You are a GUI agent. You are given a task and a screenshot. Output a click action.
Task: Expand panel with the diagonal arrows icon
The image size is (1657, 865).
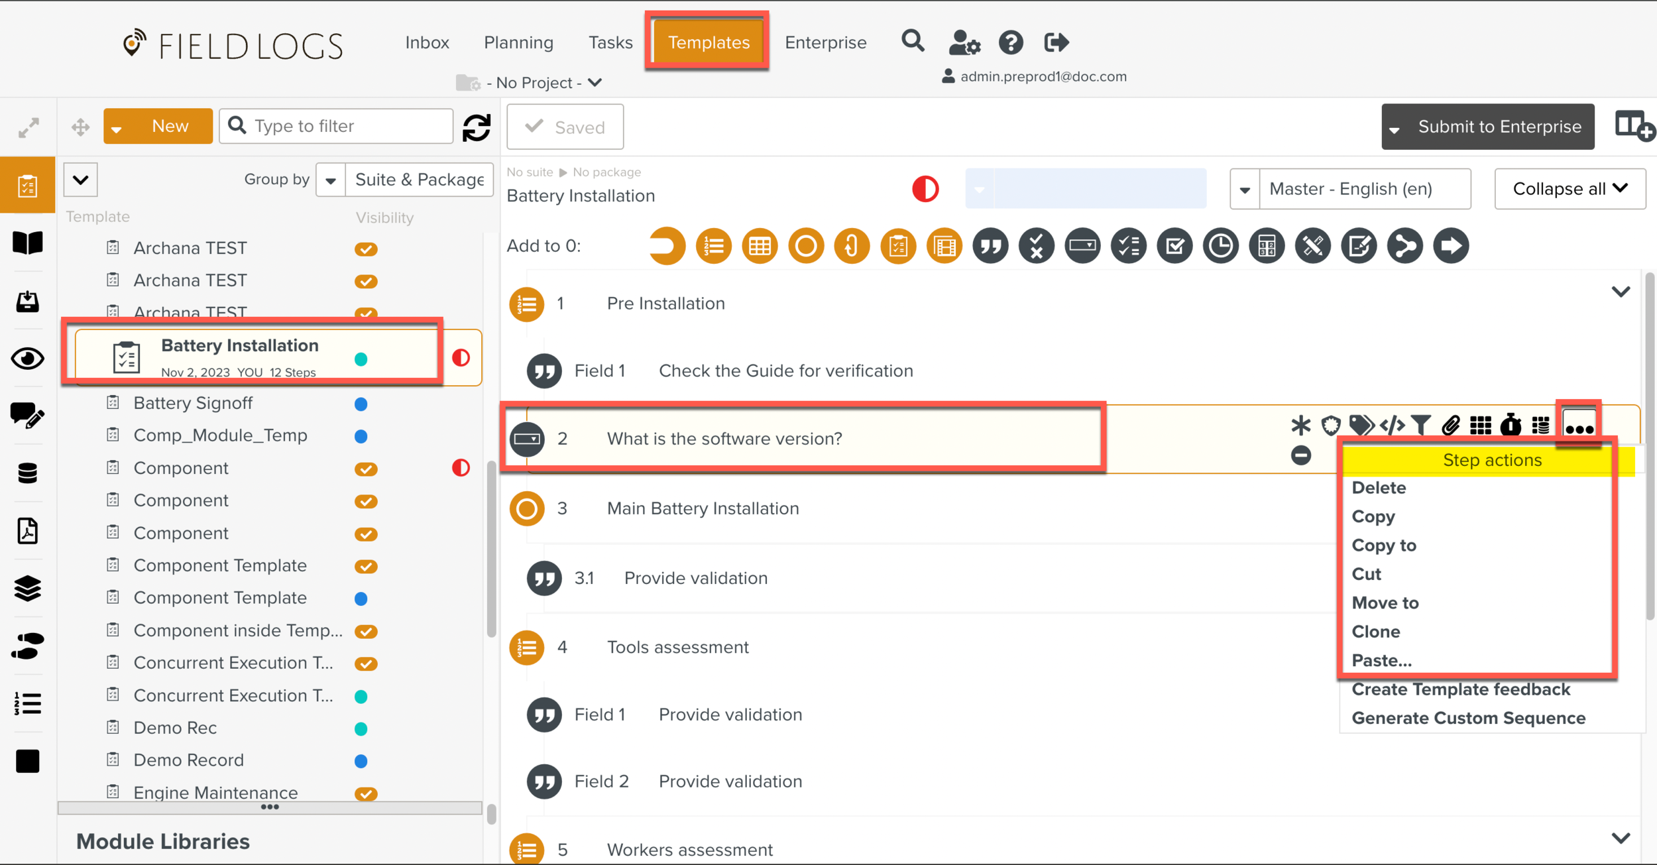pyautogui.click(x=29, y=127)
